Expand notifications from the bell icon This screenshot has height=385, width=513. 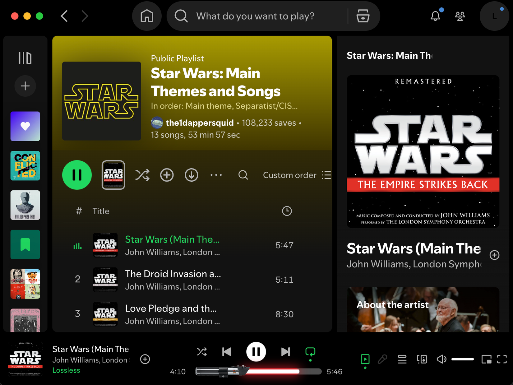coord(435,16)
